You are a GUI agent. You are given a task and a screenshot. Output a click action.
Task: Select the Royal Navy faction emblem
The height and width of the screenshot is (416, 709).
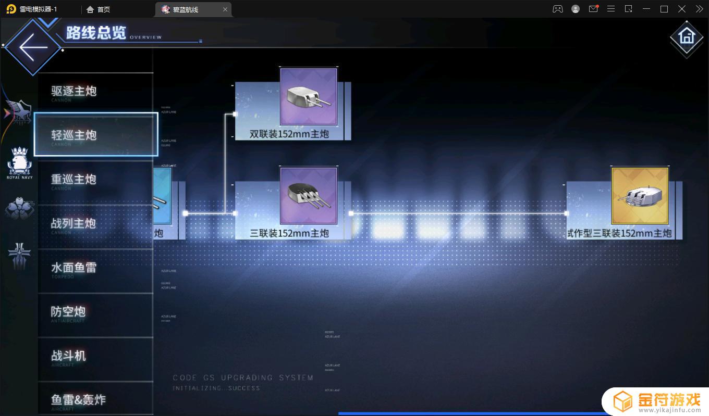click(x=19, y=163)
